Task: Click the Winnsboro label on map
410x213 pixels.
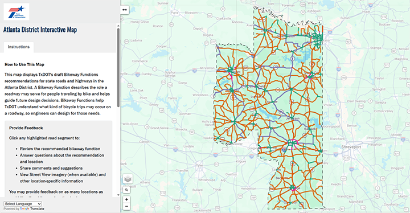Action: point(200,95)
